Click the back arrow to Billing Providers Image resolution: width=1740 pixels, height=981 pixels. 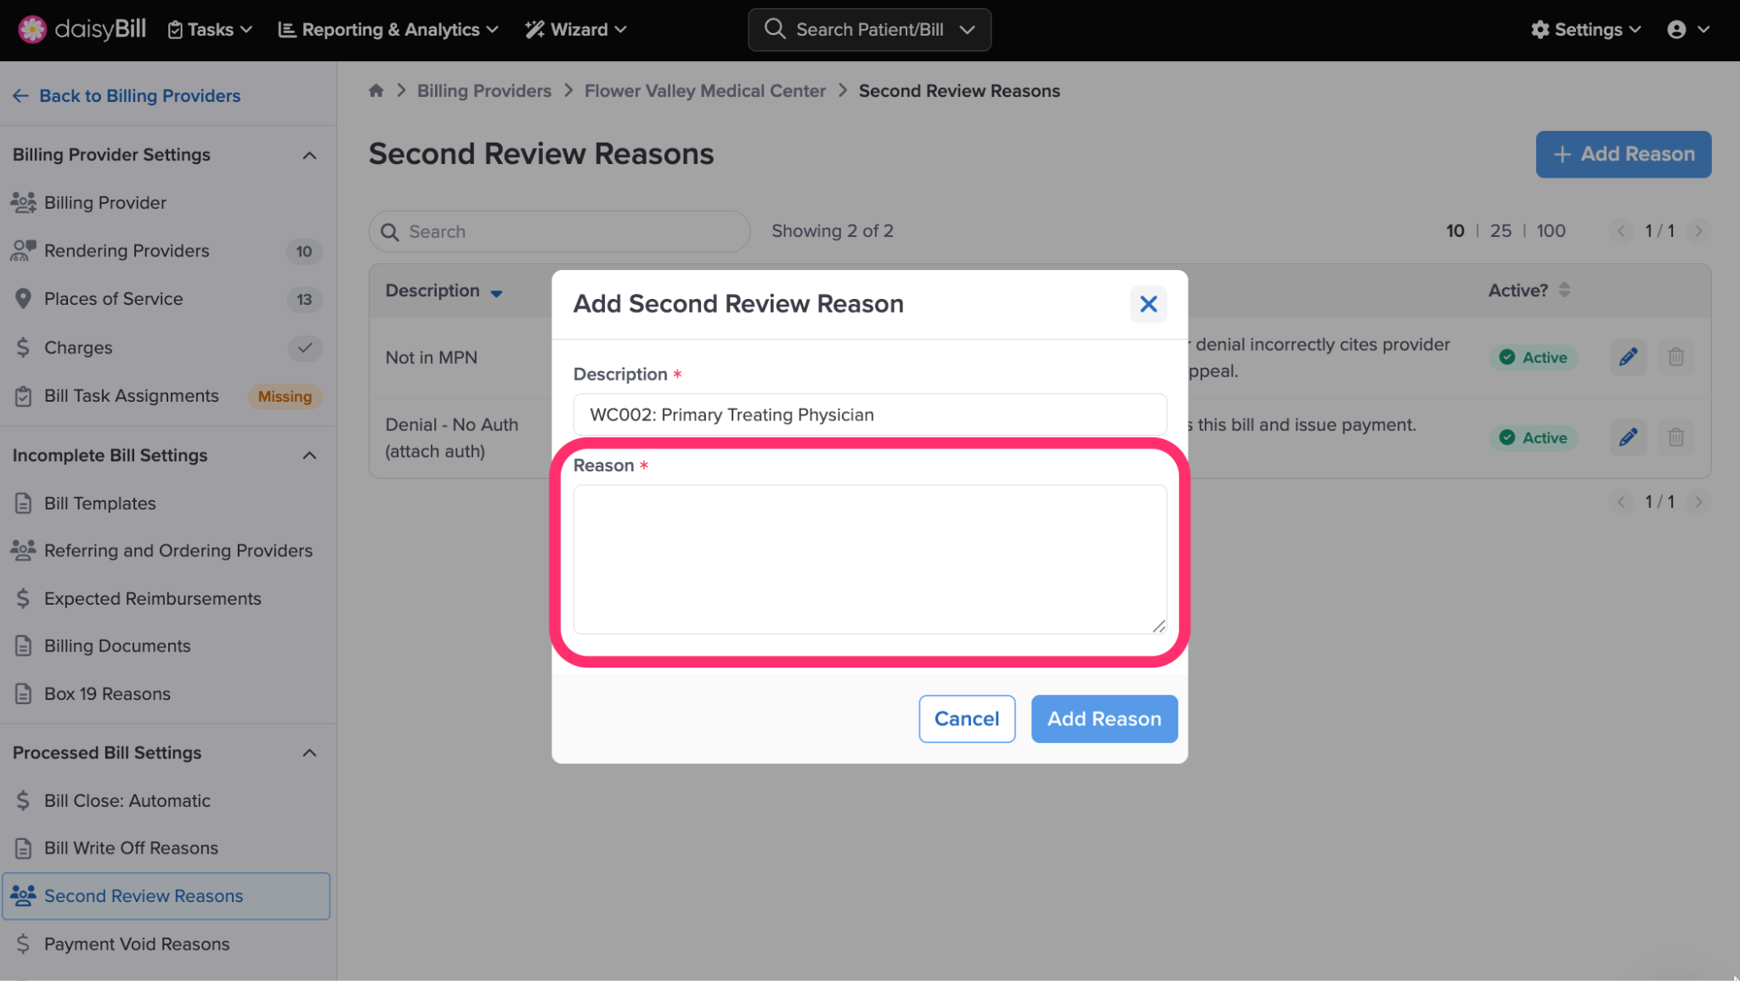(20, 96)
